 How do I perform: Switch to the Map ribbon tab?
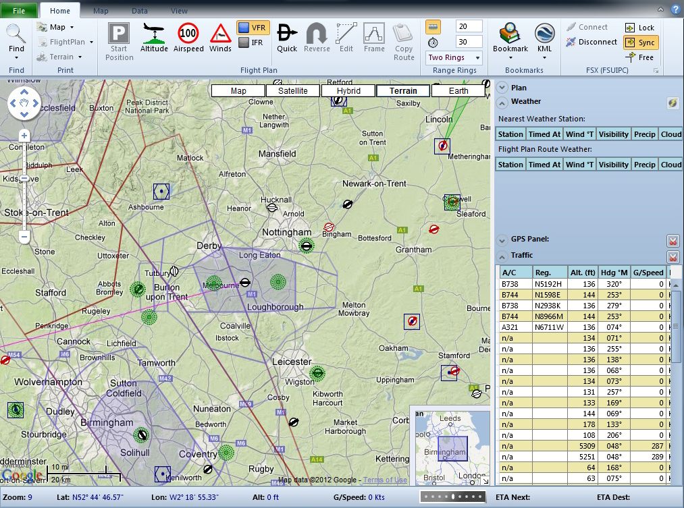point(101,11)
